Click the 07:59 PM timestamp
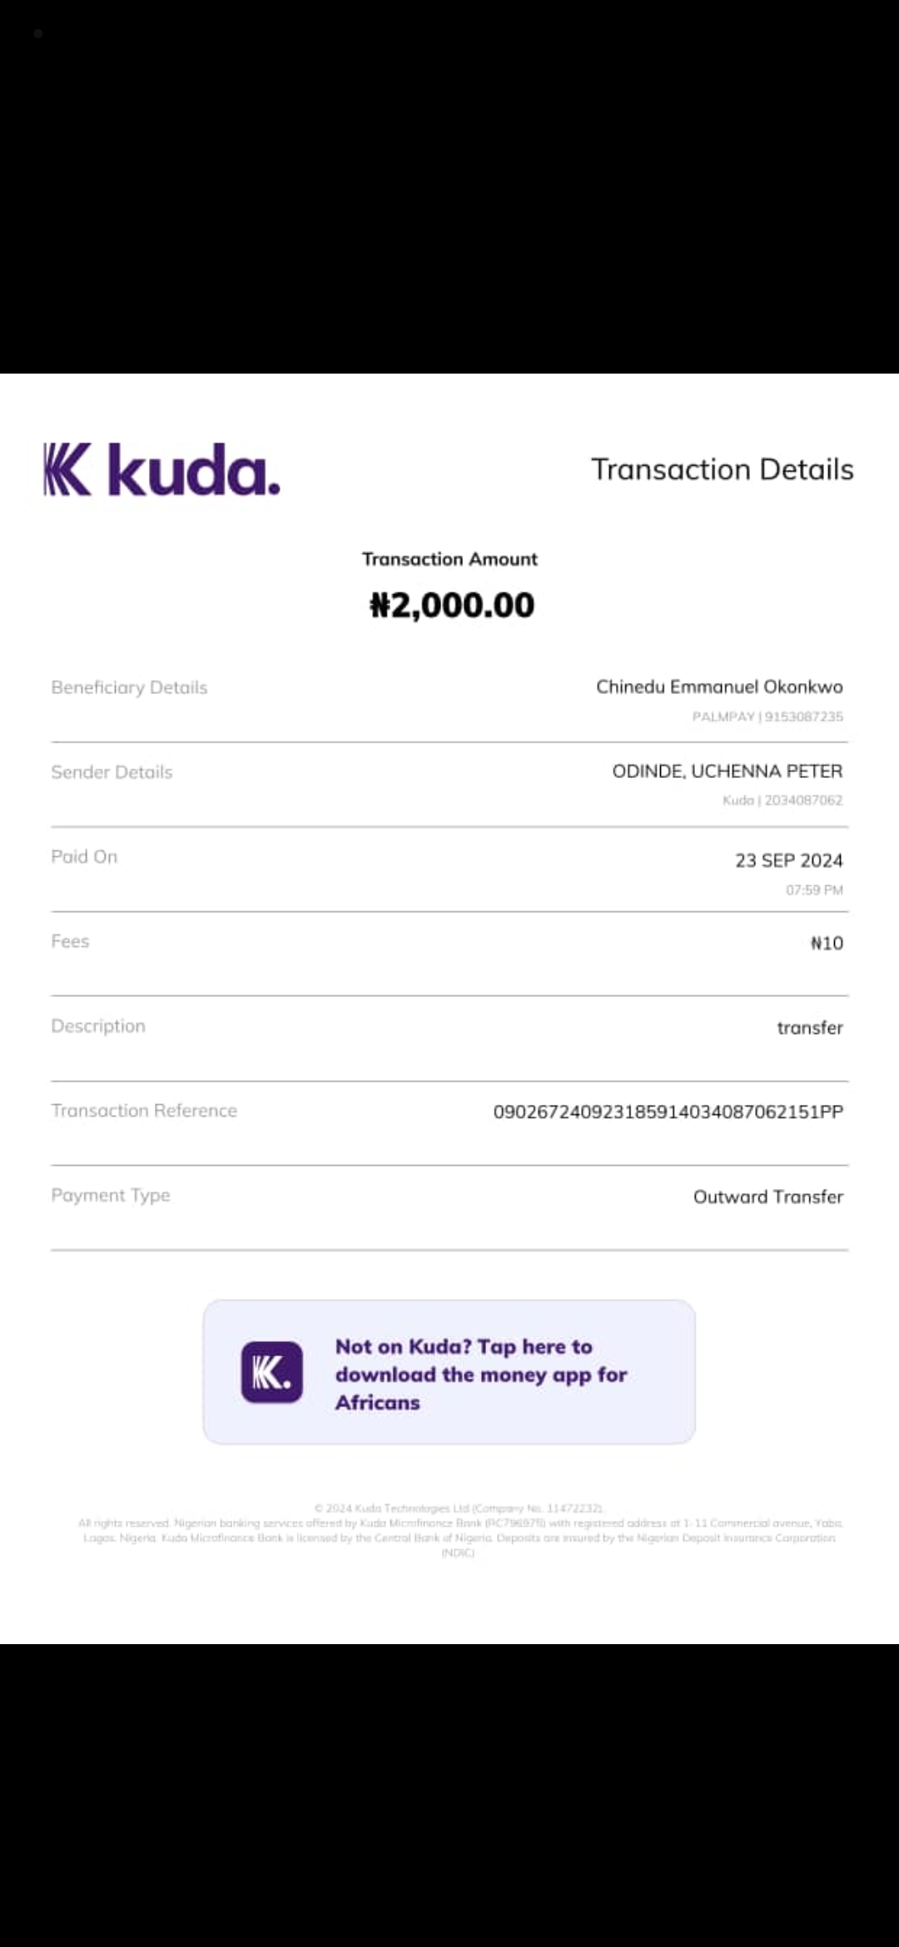The height and width of the screenshot is (1947, 899). click(814, 890)
